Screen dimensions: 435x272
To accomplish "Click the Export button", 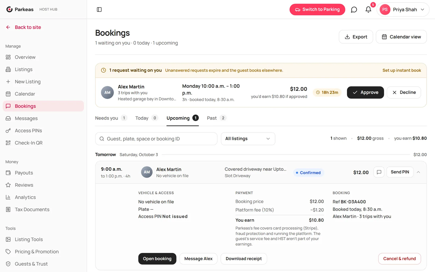I will point(356,37).
